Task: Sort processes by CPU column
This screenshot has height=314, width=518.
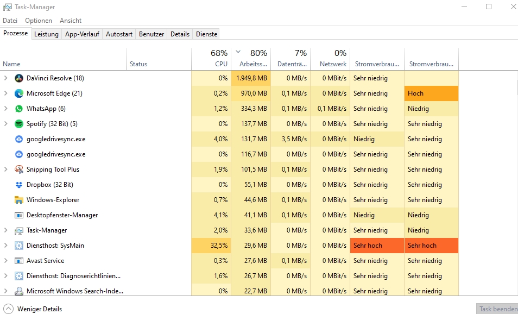Action: pyautogui.click(x=211, y=59)
